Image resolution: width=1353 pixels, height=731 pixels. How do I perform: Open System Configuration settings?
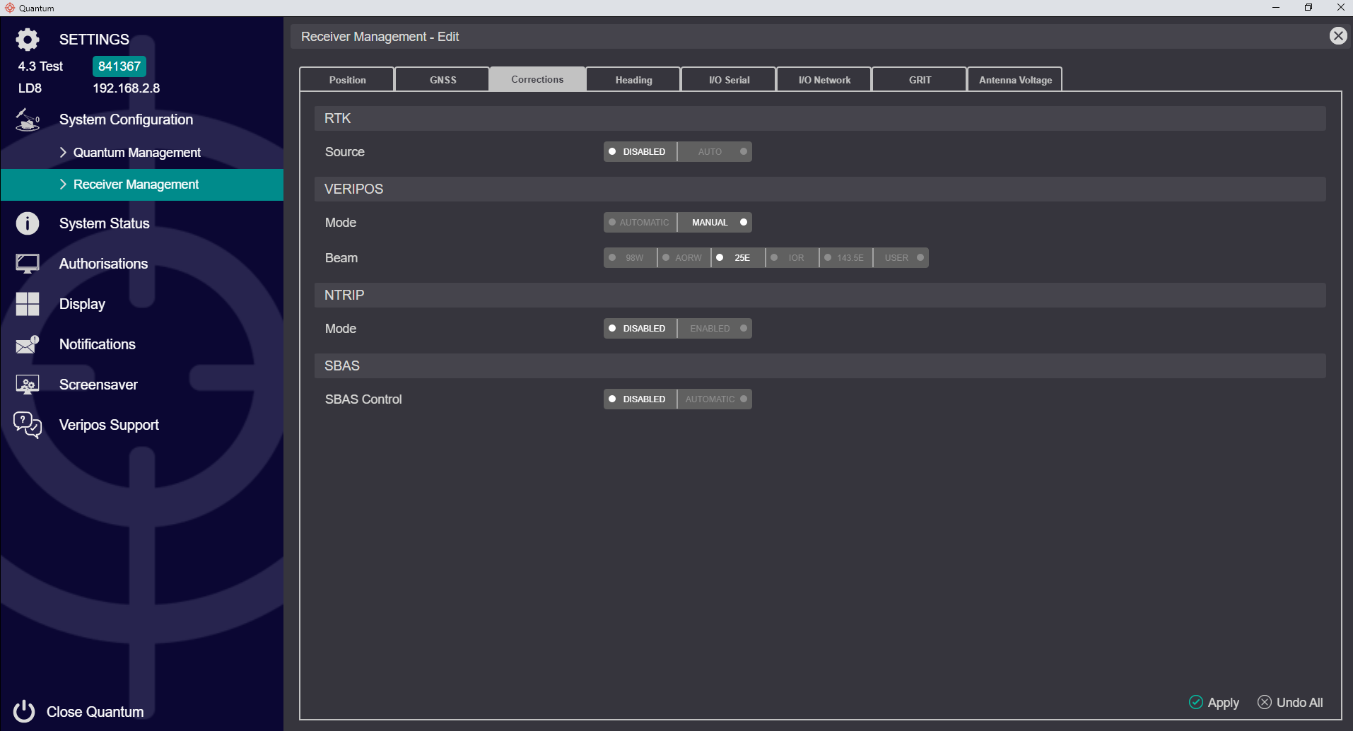coord(126,119)
